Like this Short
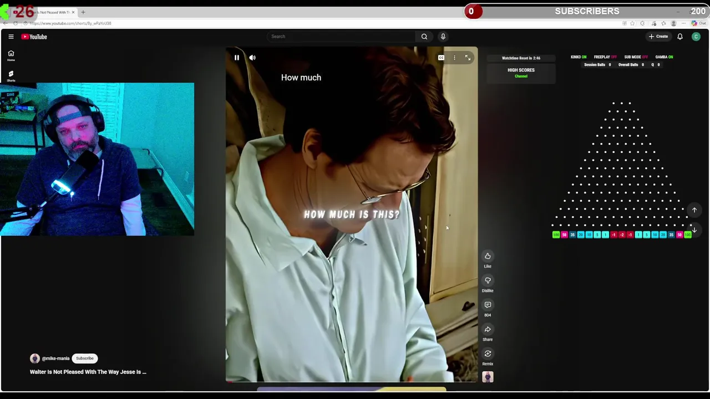 pyautogui.click(x=488, y=256)
